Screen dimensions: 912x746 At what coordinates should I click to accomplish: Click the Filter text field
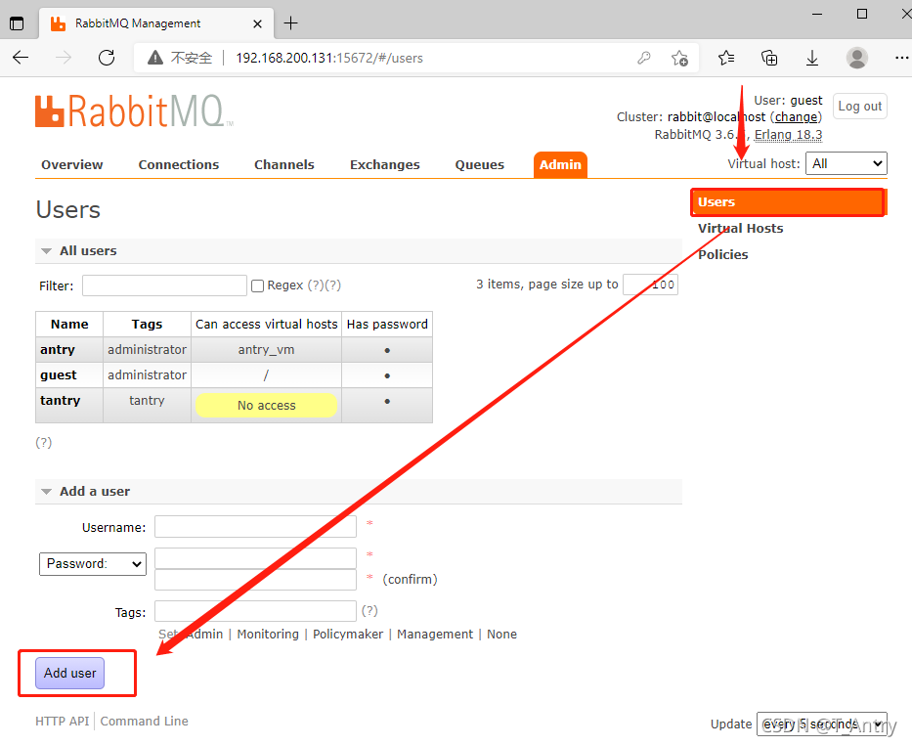(x=164, y=285)
